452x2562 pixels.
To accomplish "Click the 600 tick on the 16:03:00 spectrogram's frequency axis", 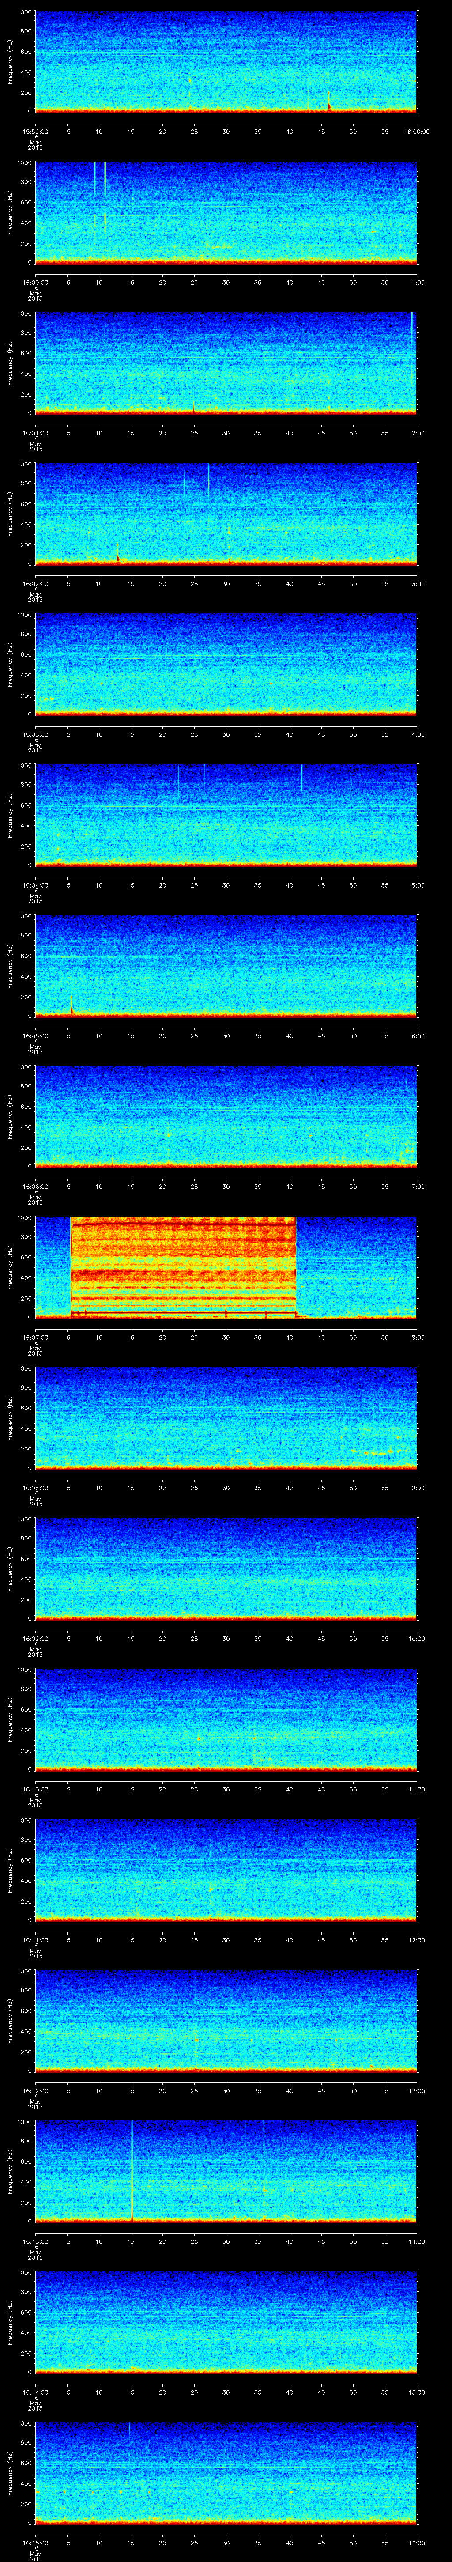I will (x=27, y=654).
